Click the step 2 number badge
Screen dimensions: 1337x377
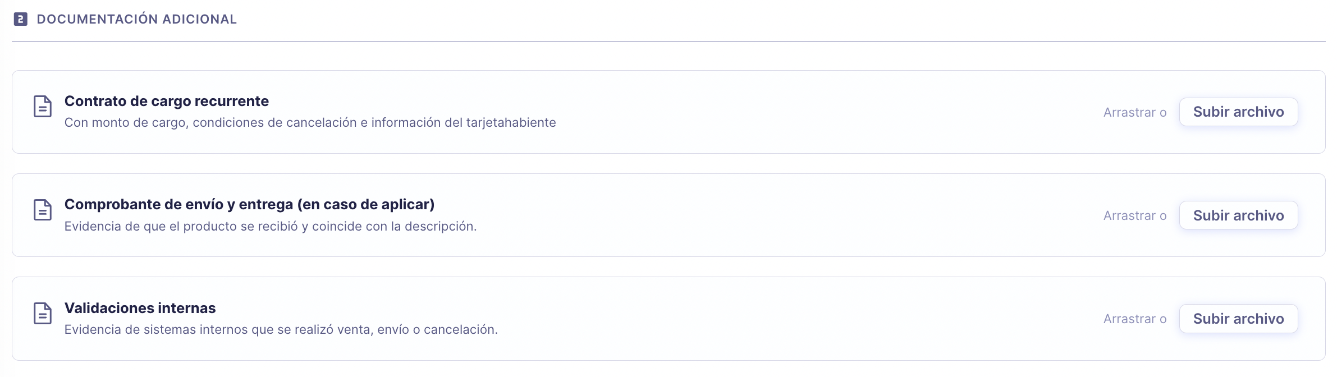[x=20, y=19]
